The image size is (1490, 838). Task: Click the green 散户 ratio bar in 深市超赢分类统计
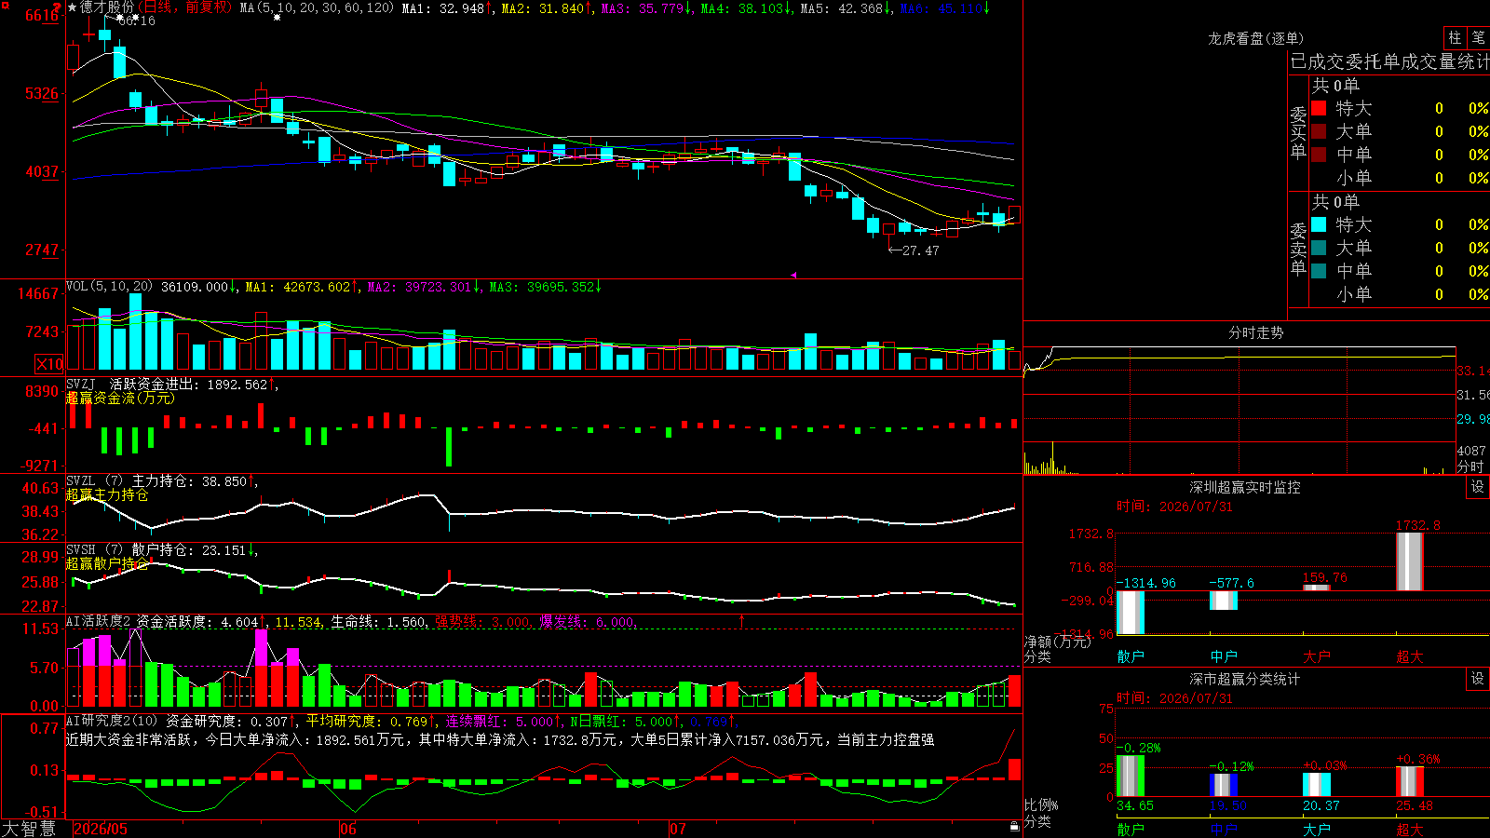pos(1131,776)
